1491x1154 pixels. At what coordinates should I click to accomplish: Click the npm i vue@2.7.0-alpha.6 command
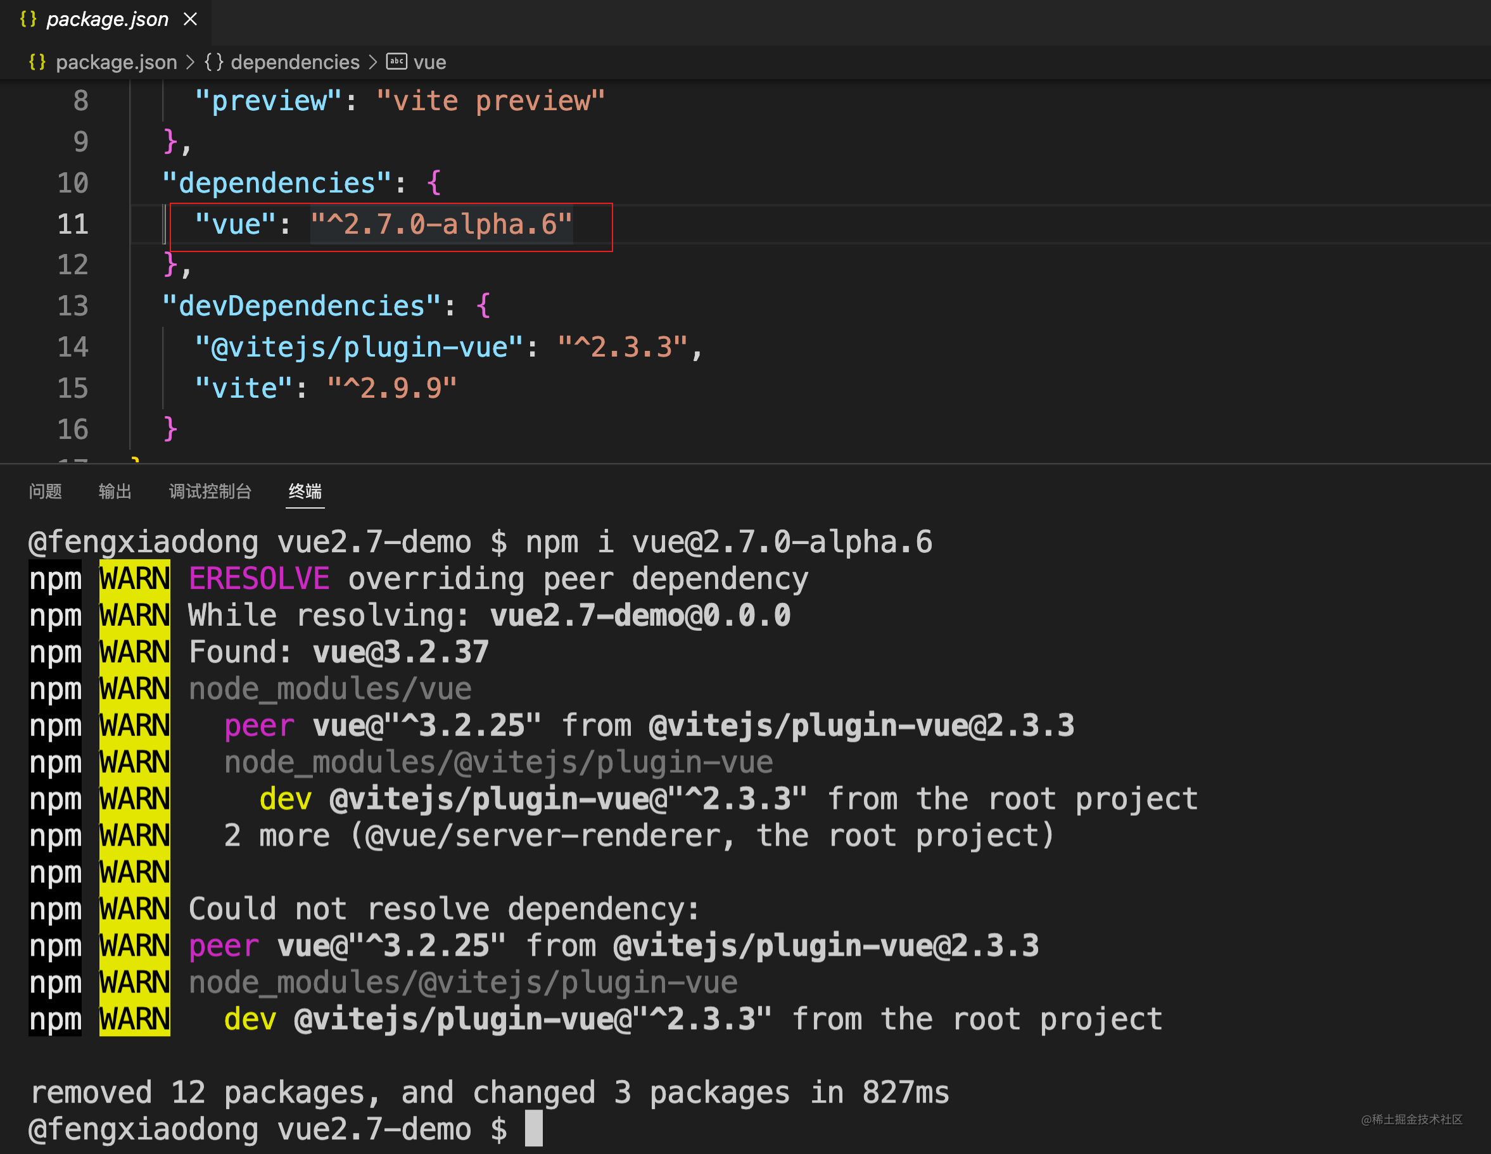click(x=729, y=542)
